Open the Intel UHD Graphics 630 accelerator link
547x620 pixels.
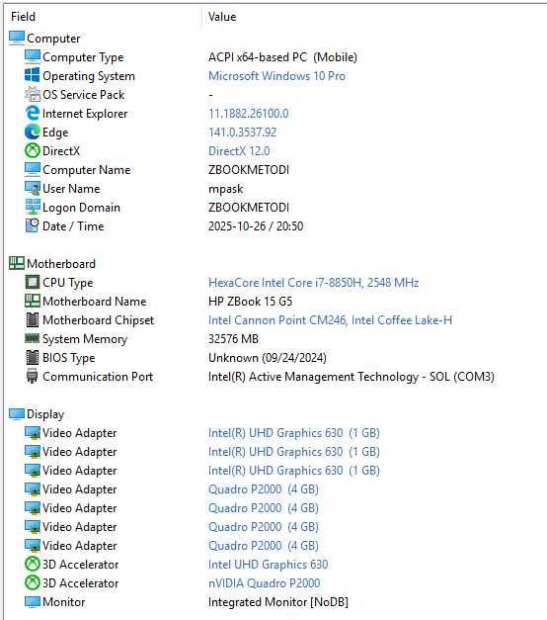[x=269, y=565]
